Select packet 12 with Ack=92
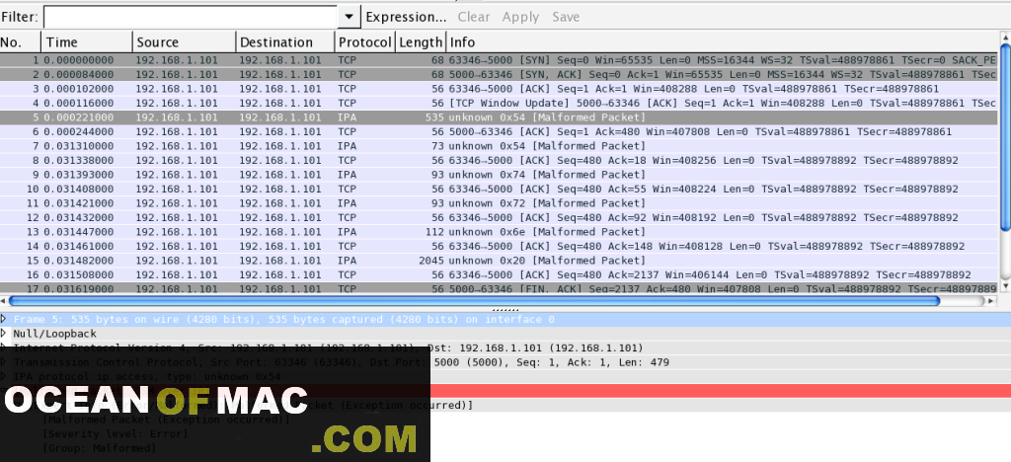1011x462 pixels. 499,217
